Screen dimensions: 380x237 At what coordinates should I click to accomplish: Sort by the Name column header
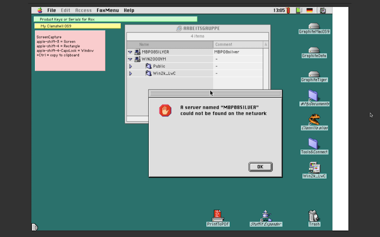(x=170, y=44)
